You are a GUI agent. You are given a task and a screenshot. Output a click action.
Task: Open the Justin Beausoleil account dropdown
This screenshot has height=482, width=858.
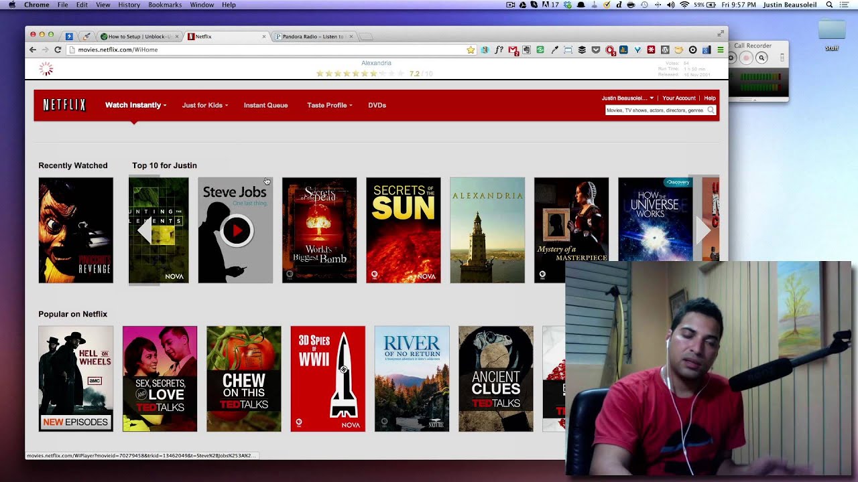coord(627,98)
